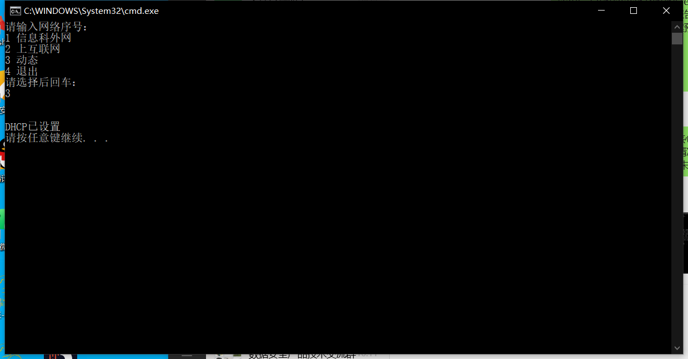688x359 pixels.
Task: Maximize the command prompt window
Action: coord(633,10)
